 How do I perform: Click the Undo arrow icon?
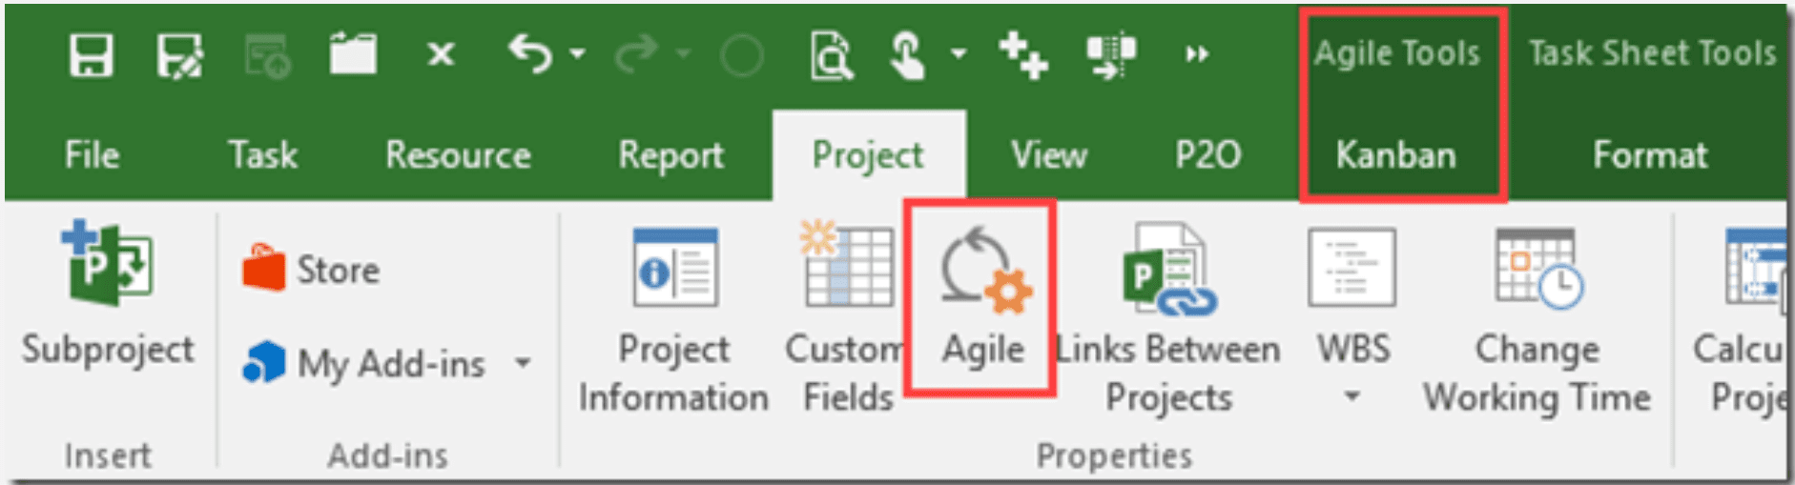pyautogui.click(x=530, y=53)
